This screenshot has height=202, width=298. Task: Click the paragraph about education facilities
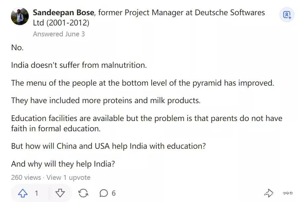click(146, 123)
